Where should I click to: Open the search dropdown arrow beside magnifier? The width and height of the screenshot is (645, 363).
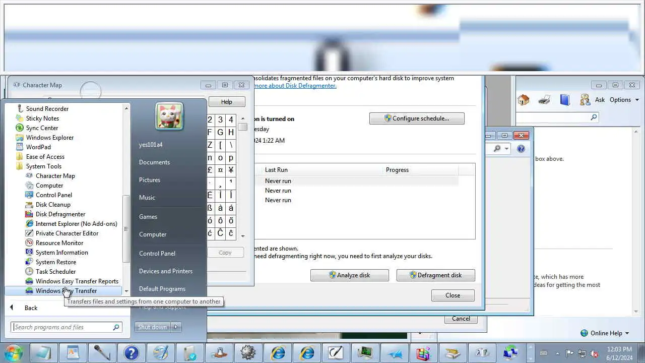[x=506, y=149]
